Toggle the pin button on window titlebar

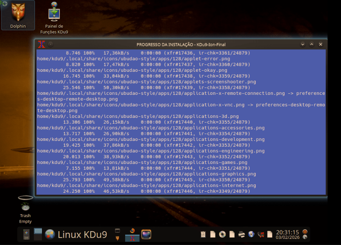click(51, 44)
